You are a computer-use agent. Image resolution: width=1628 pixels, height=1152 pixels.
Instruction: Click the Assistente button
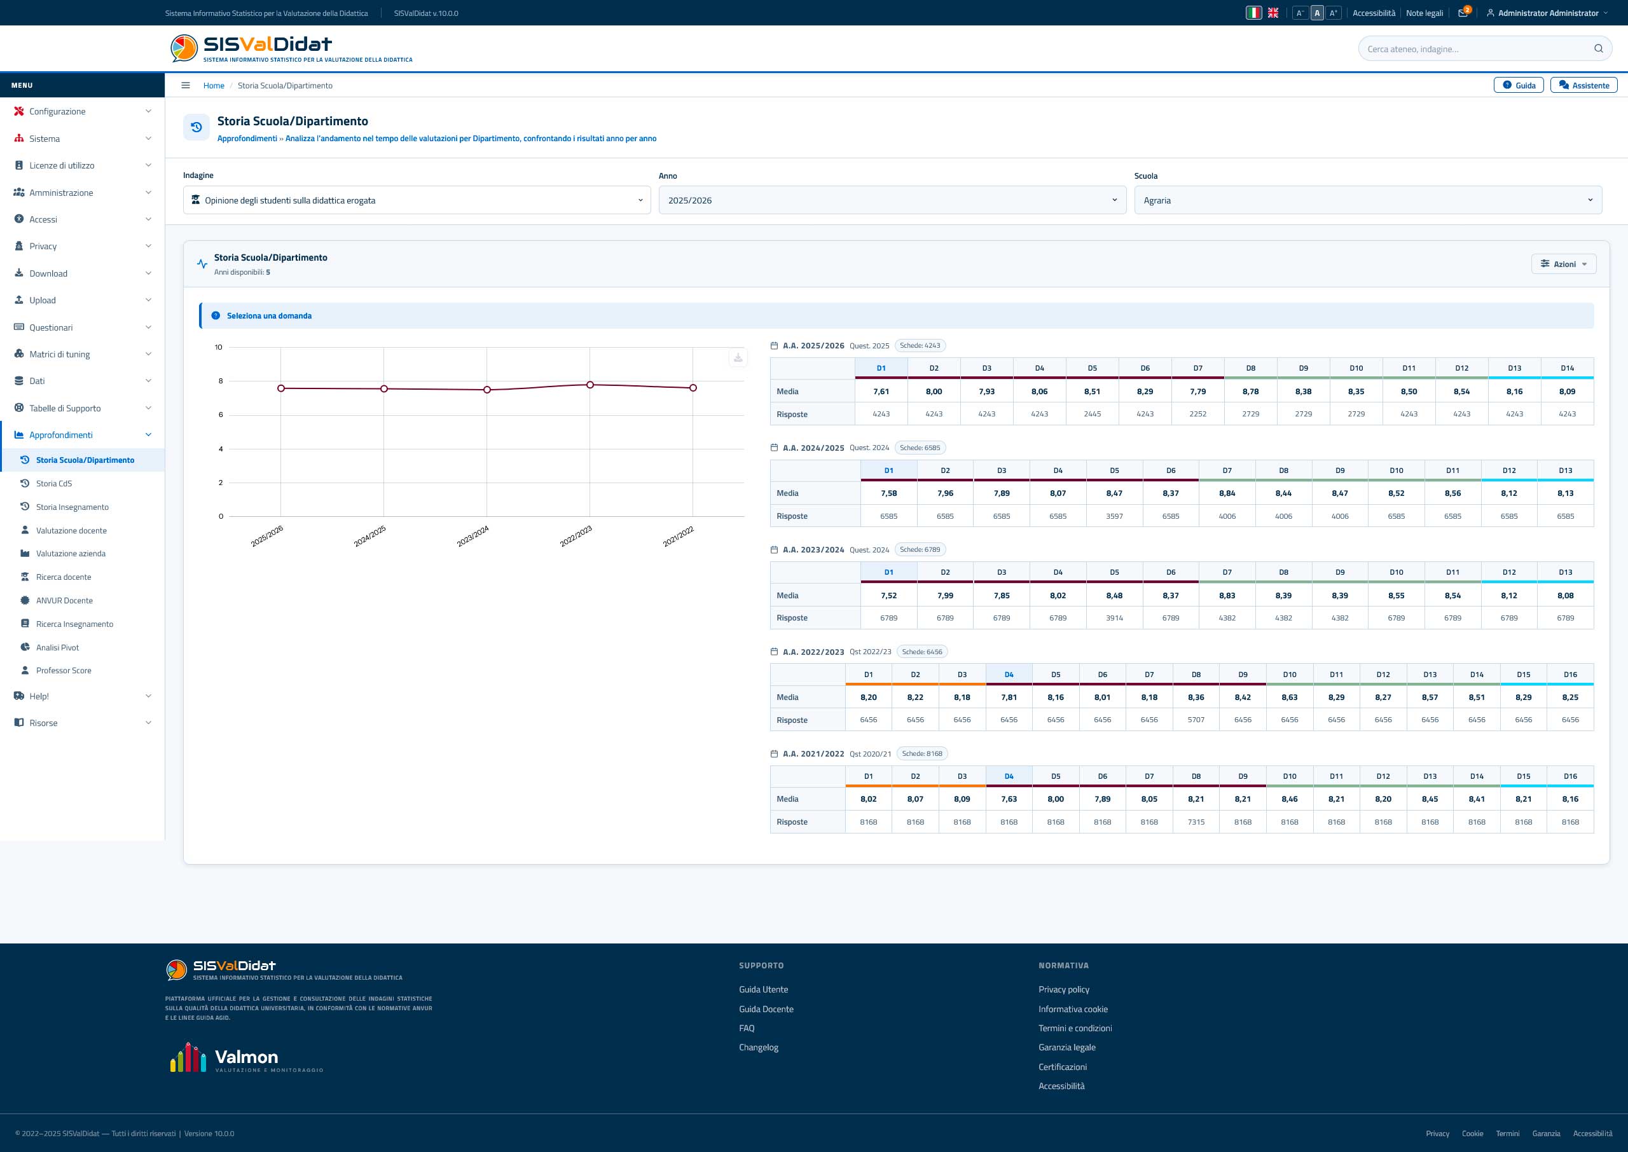click(1583, 85)
